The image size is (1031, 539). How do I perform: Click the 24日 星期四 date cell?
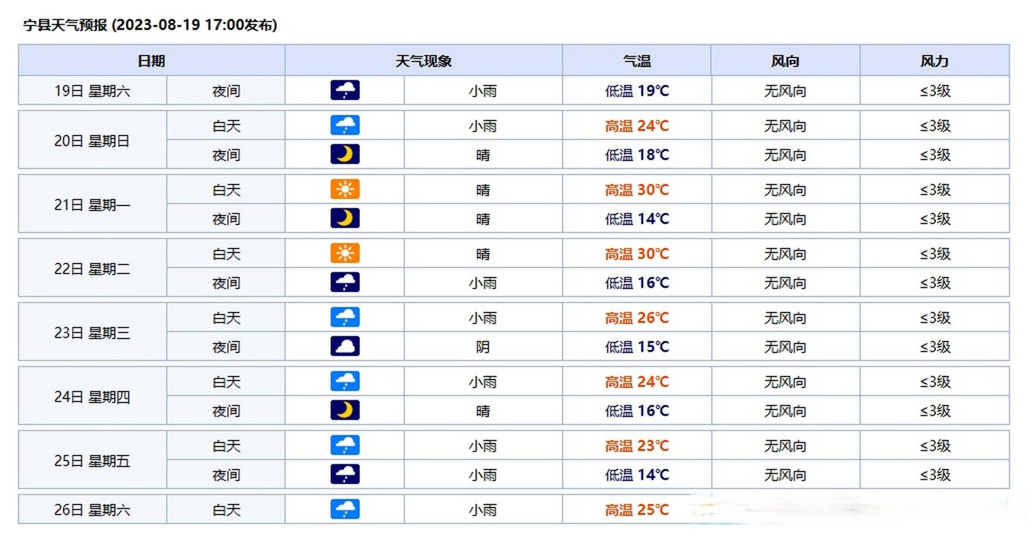92,397
